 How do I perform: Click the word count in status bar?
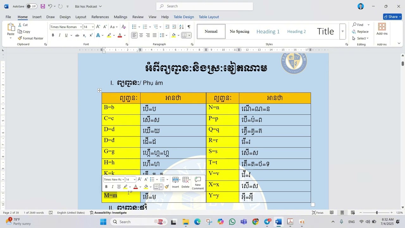(34, 212)
